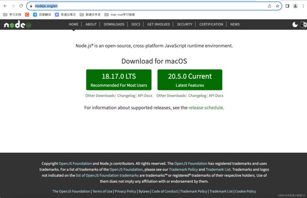This screenshot has height=198, width=307.
Task: Click the share icon in address bar
Action: click(269, 6)
